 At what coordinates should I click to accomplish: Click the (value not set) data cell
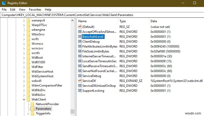tap(160, 27)
